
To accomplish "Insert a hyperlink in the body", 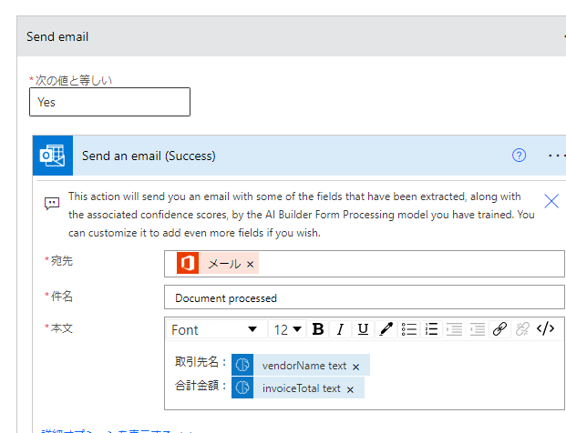I will [x=499, y=329].
